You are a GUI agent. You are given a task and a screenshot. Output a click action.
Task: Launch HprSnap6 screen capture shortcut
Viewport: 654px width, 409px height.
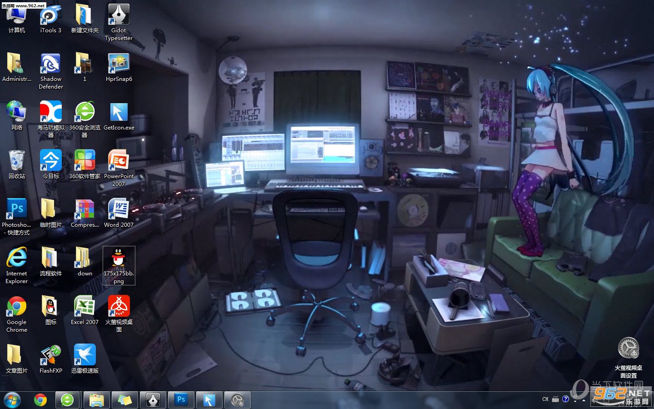119,67
